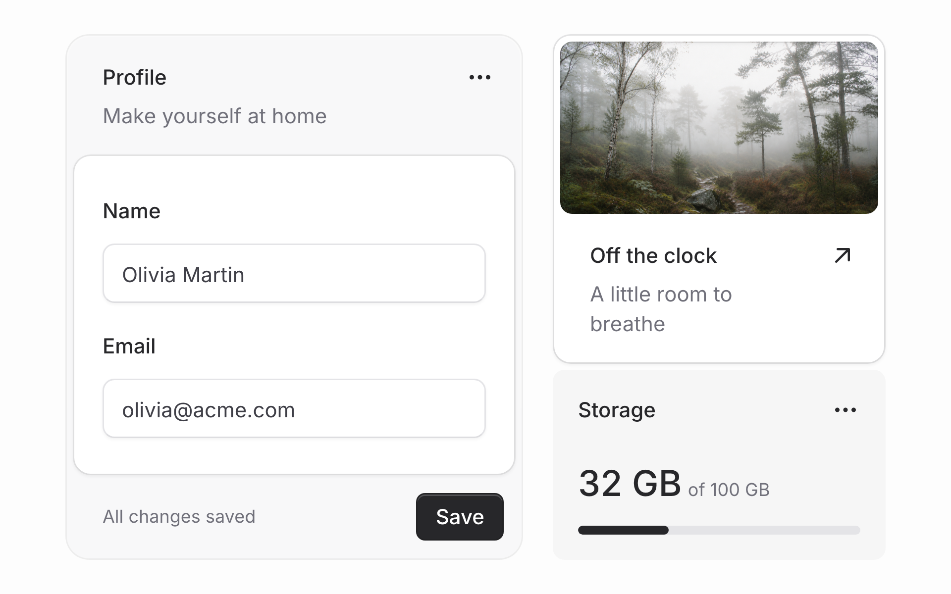Screen dimensions: 951x594
Task: Focus the Email field with olivia@acme.com
Action: tap(294, 408)
